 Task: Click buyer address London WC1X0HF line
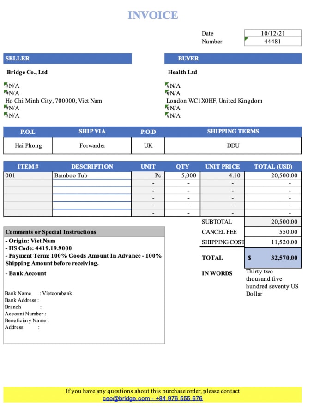tap(214, 101)
